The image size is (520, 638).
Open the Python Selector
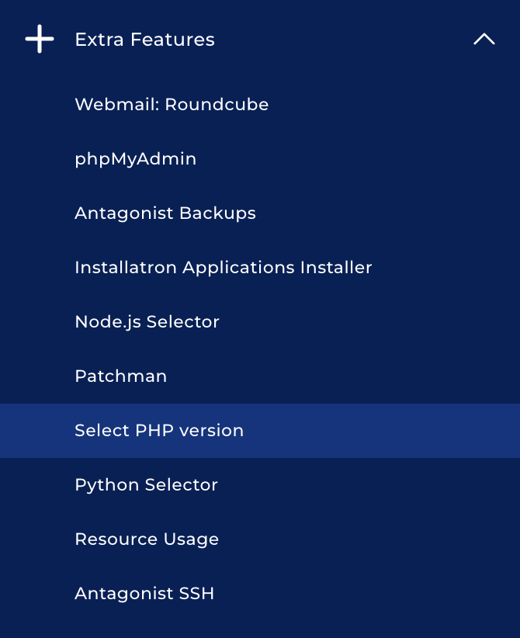click(x=146, y=484)
